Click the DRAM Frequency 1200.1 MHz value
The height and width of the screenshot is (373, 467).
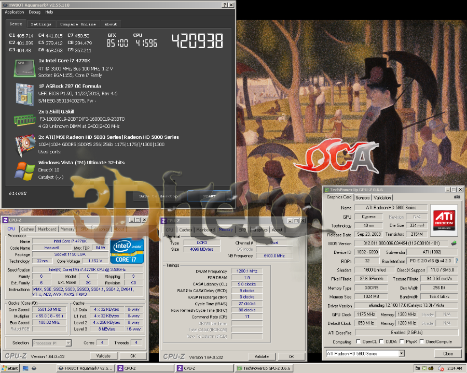point(247,271)
